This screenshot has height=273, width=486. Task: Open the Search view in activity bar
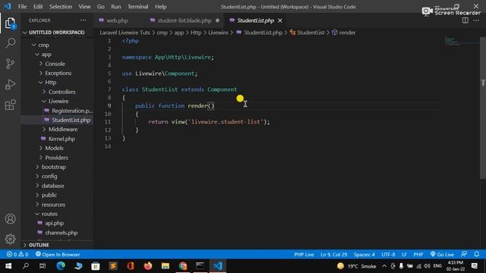point(10,43)
